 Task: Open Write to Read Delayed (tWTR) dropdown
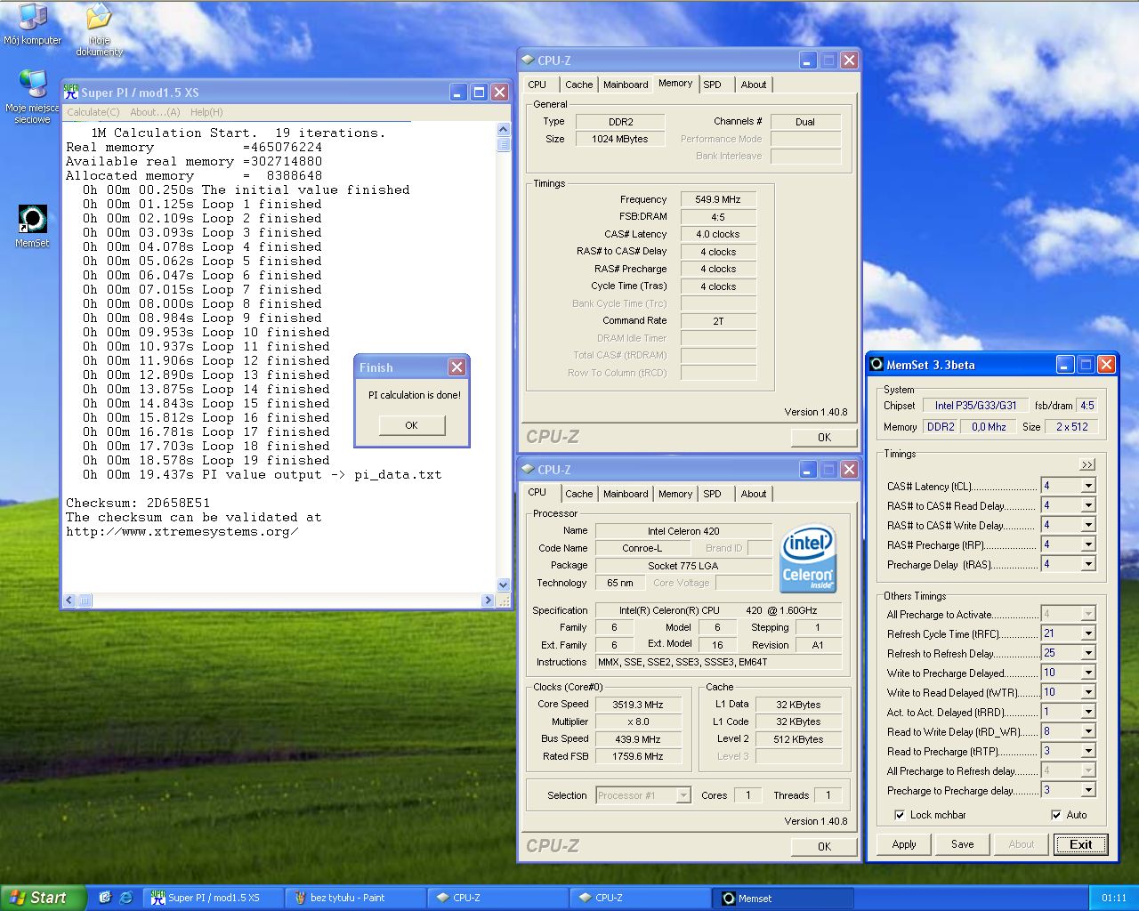click(x=1088, y=692)
